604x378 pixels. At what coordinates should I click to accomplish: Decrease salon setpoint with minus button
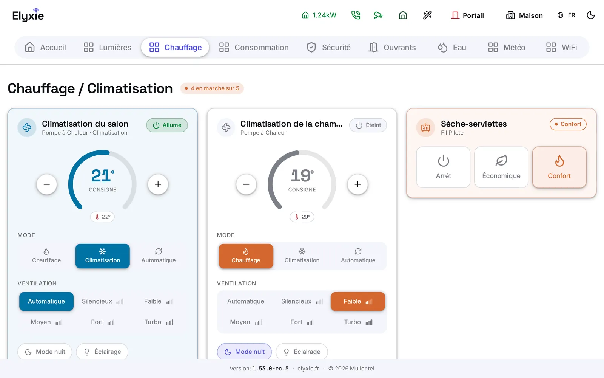click(47, 184)
